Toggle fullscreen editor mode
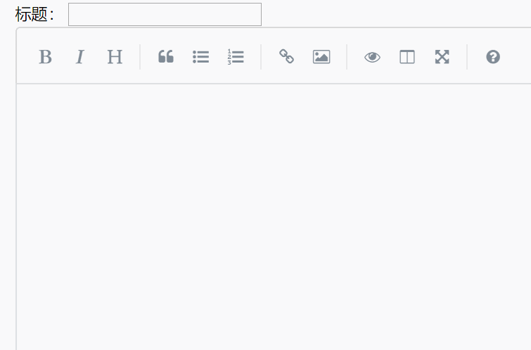Screen dimensions: 531x350 [442, 57]
